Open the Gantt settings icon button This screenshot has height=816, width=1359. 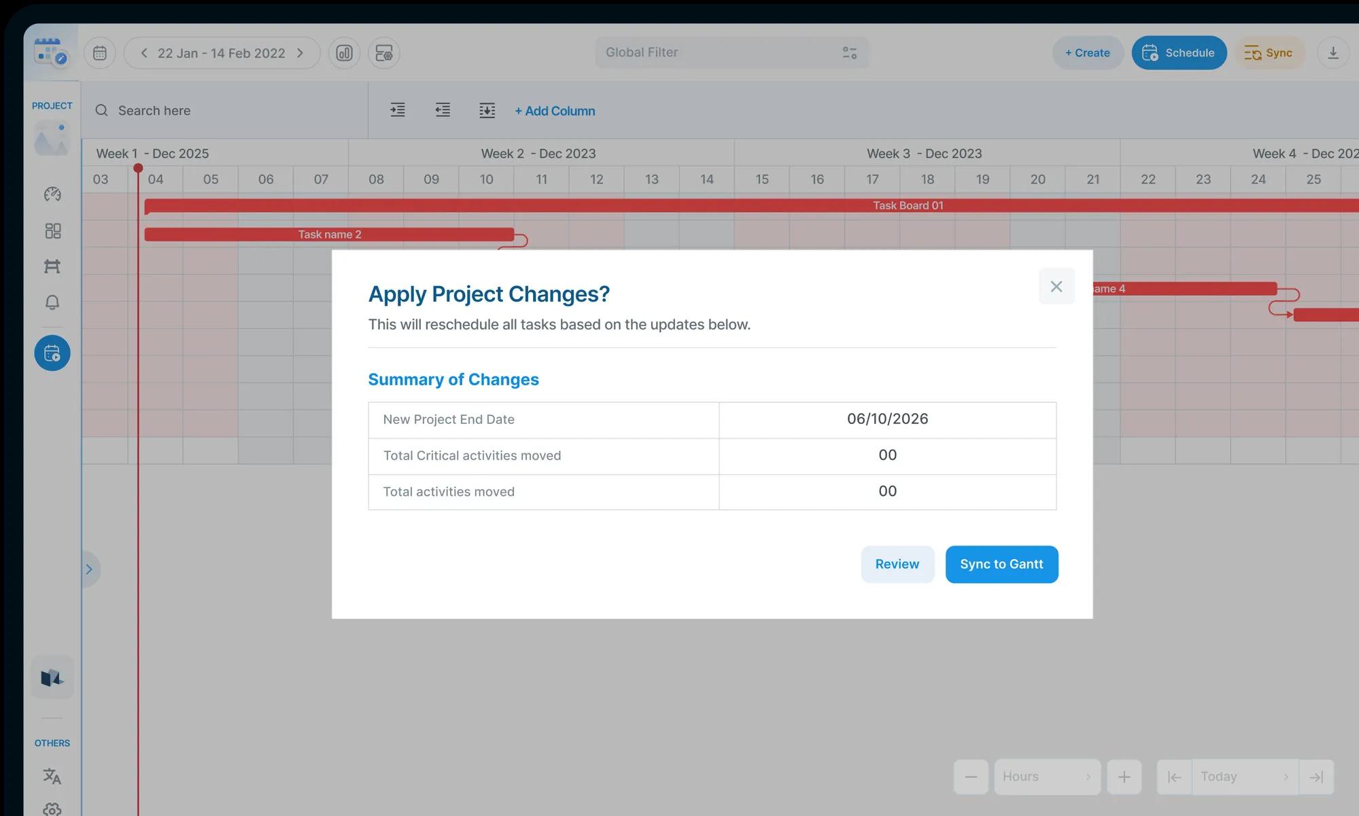tap(384, 53)
